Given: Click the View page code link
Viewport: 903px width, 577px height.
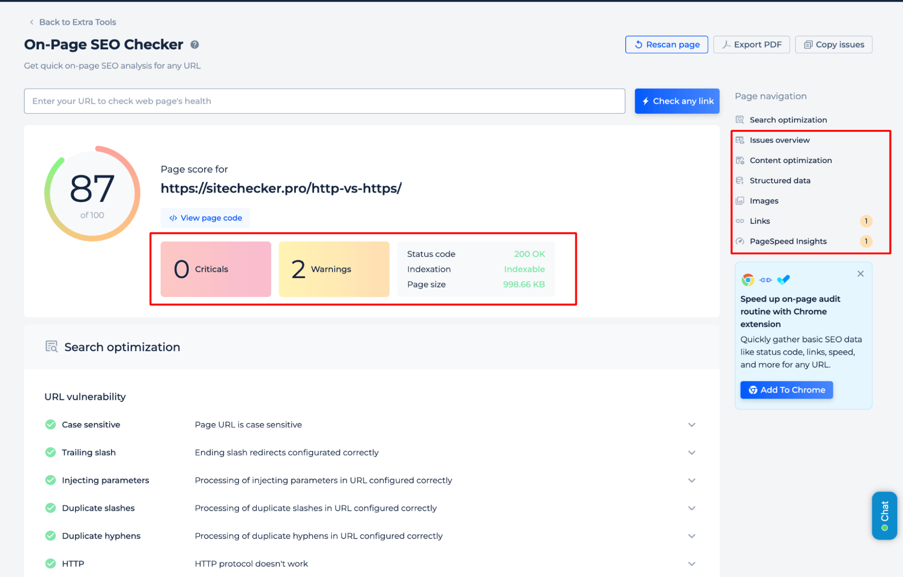Looking at the screenshot, I should point(206,218).
